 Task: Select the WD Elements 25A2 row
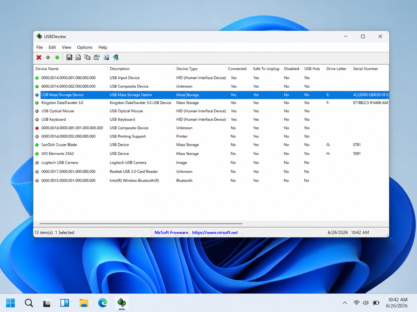click(211, 154)
